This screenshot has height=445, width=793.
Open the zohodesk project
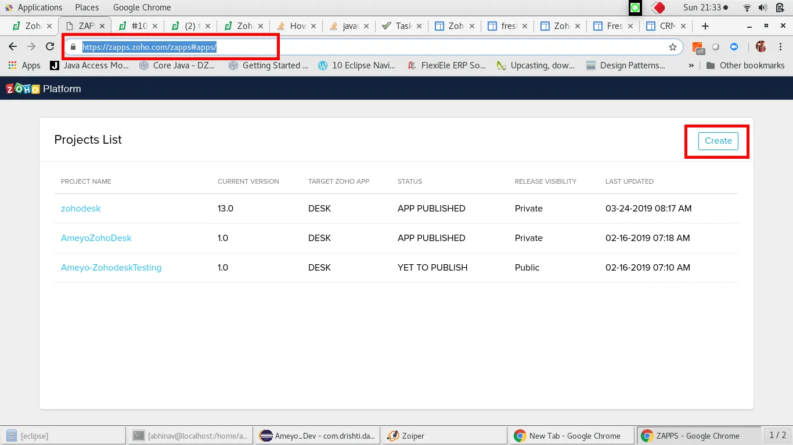pyautogui.click(x=81, y=209)
